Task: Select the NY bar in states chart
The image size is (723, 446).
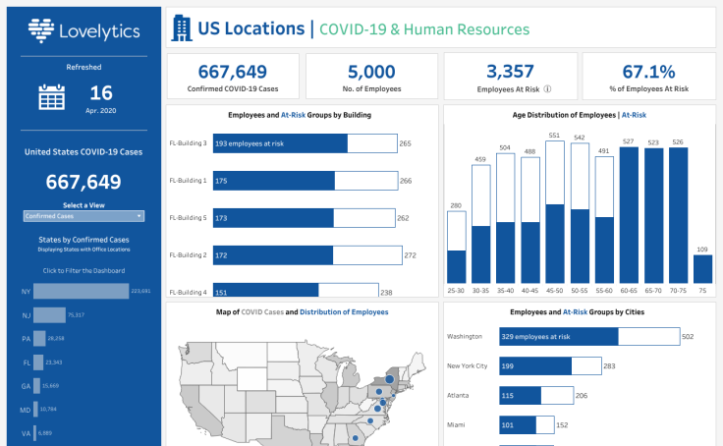Action: pyautogui.click(x=83, y=291)
